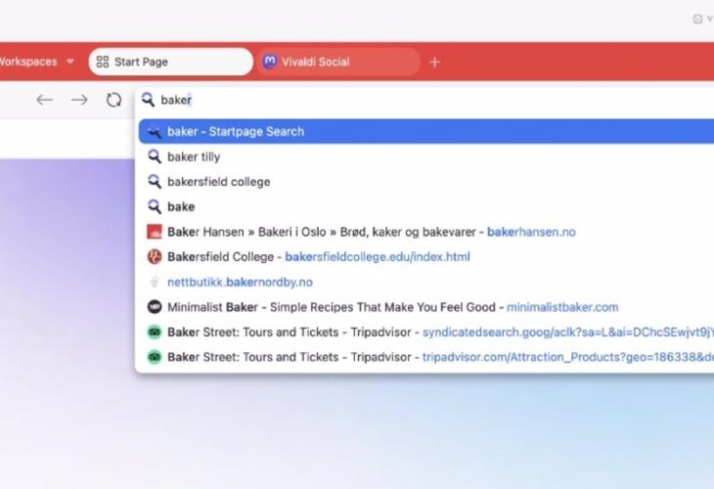Expand the Workspaces dropdown arrow
714x489 pixels.
70,62
